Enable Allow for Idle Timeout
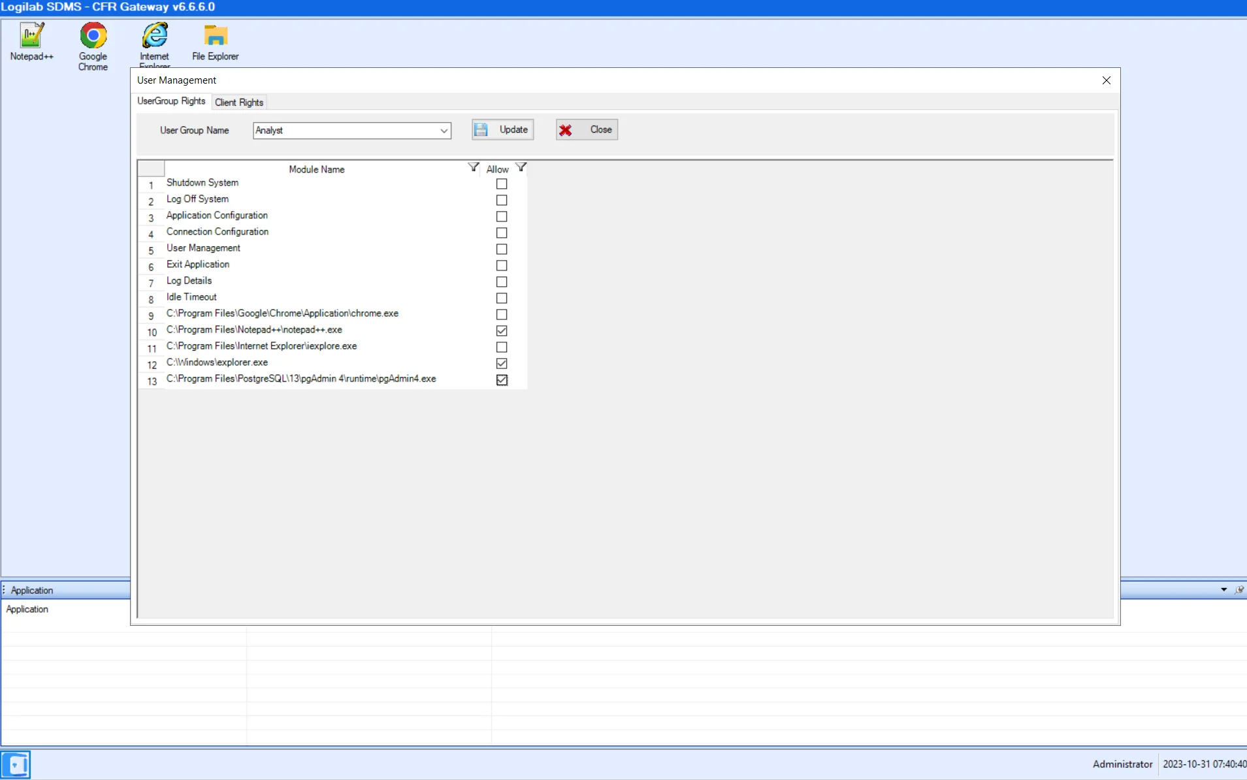 click(x=502, y=298)
